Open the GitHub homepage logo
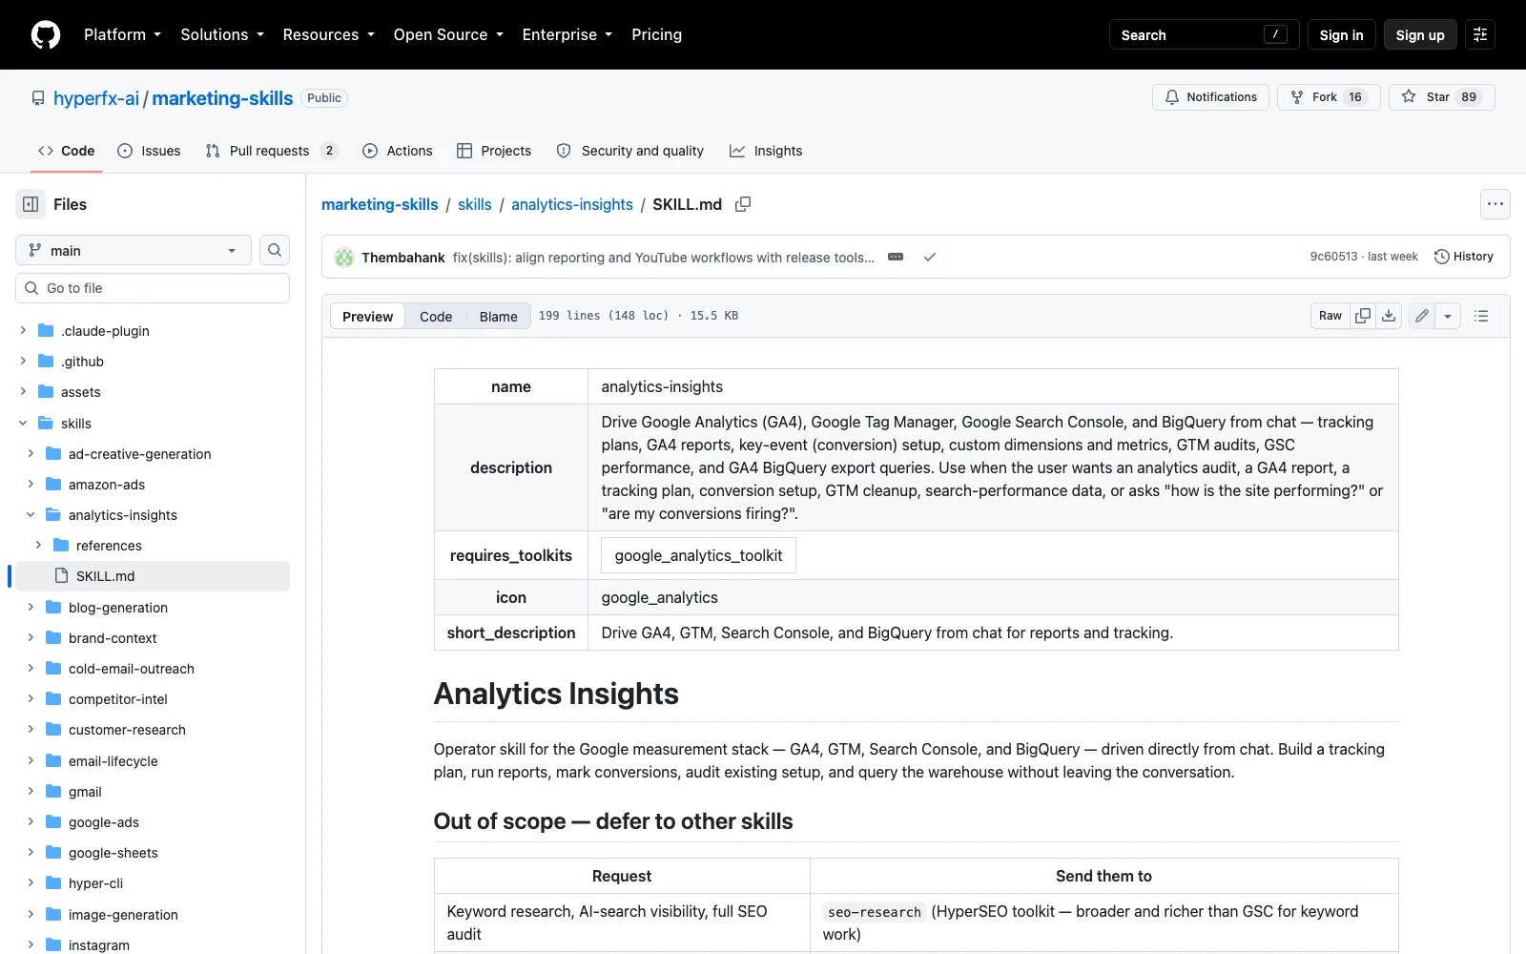This screenshot has height=954, width=1526. [46, 34]
